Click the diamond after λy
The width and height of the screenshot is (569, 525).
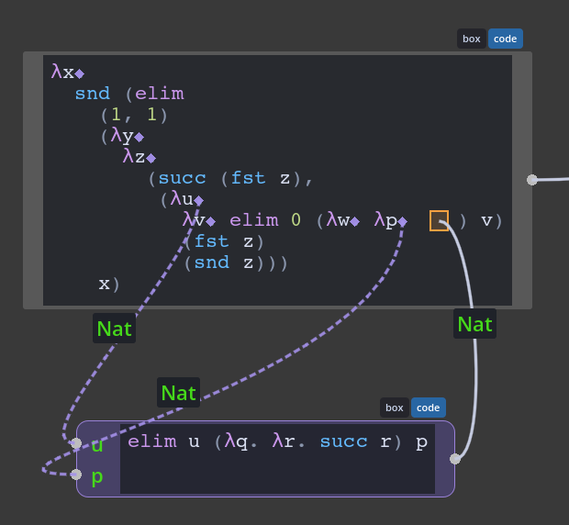[139, 137]
